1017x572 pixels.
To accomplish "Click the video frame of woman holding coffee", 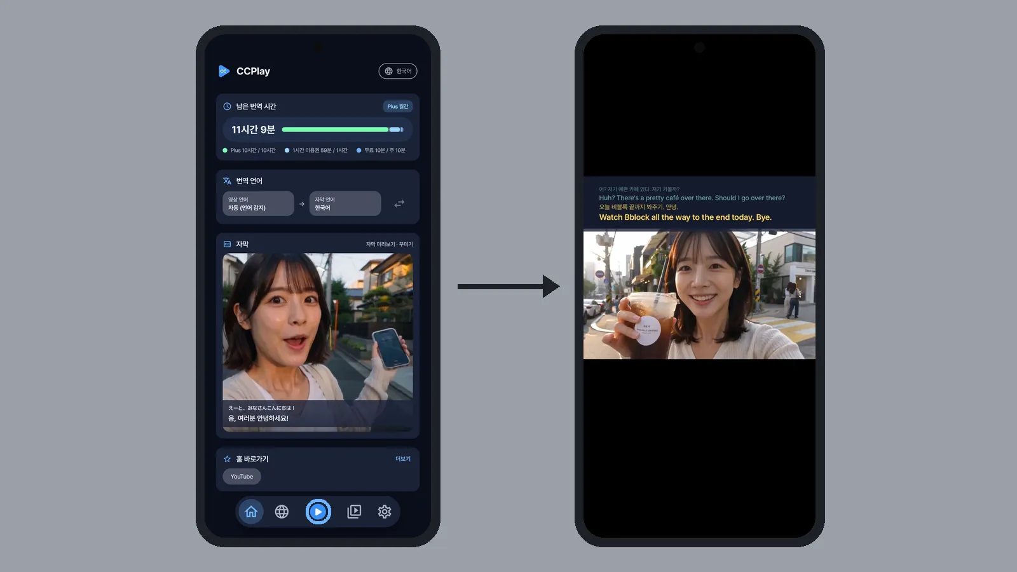I will [x=699, y=295].
